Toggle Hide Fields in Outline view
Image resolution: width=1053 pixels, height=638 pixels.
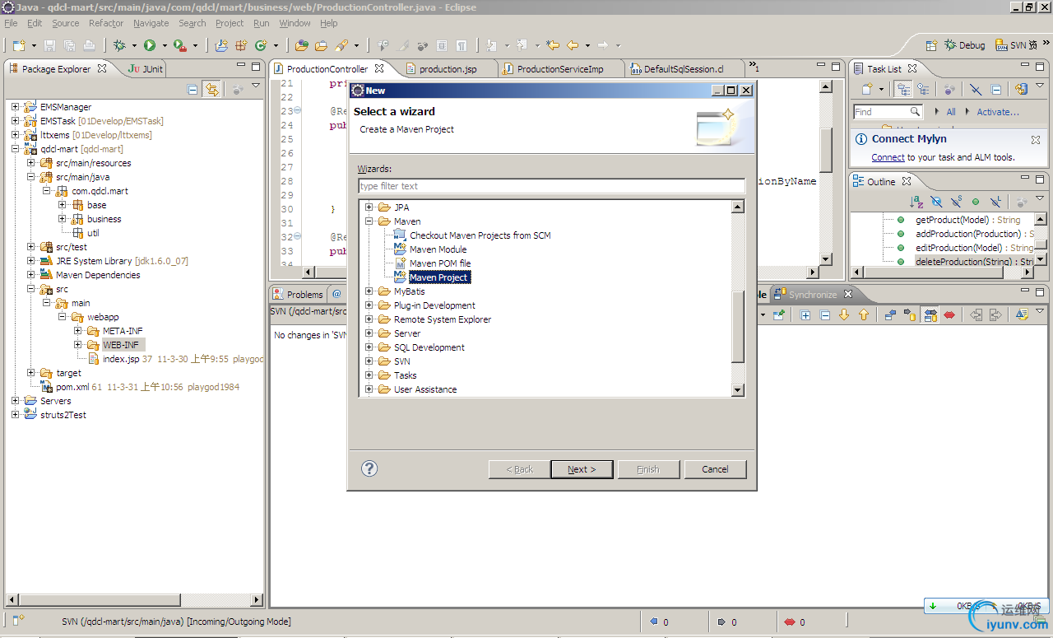point(936,202)
